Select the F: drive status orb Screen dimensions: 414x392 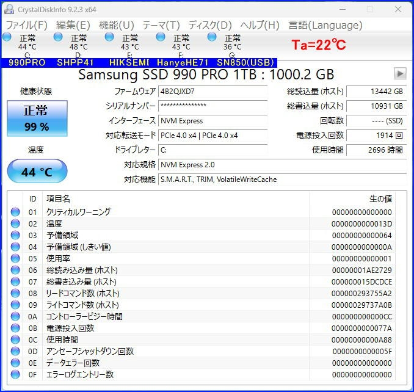(161, 37)
